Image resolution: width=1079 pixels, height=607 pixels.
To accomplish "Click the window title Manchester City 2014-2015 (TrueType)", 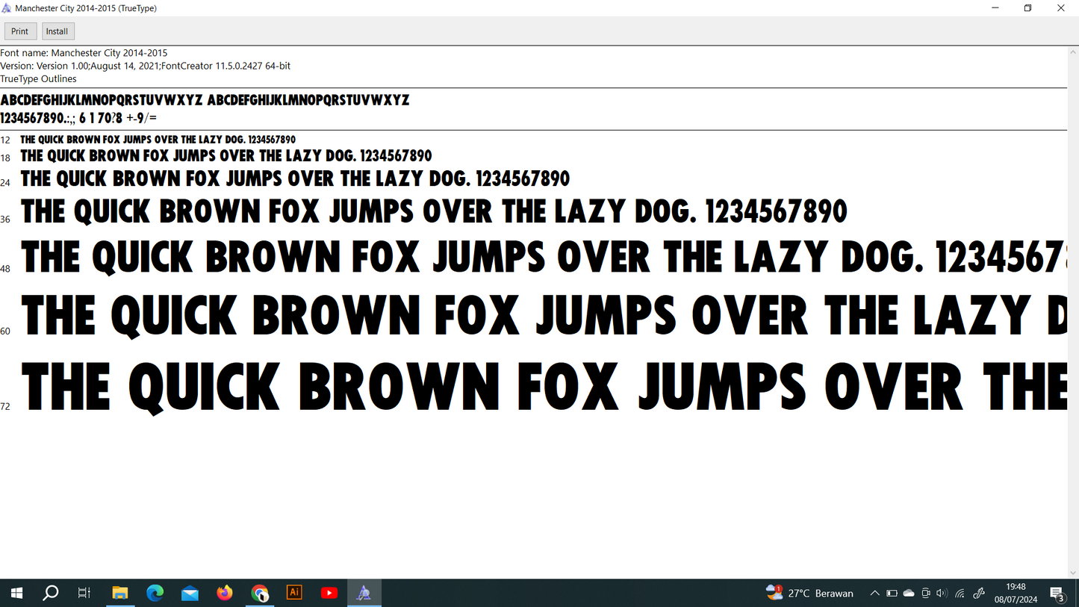I will coord(86,8).
